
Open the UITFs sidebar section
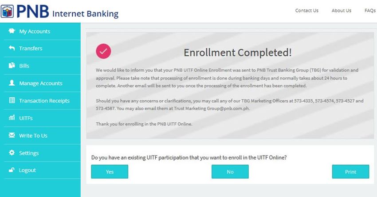click(42, 118)
